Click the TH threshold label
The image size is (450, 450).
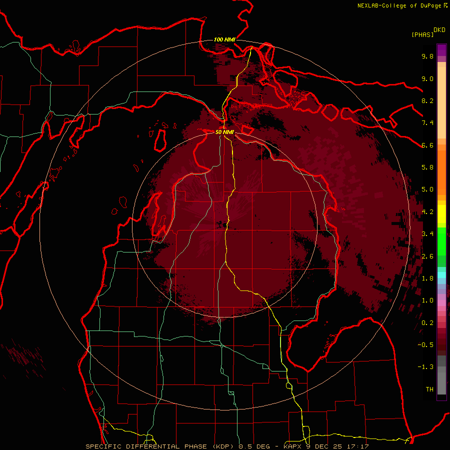(429, 389)
